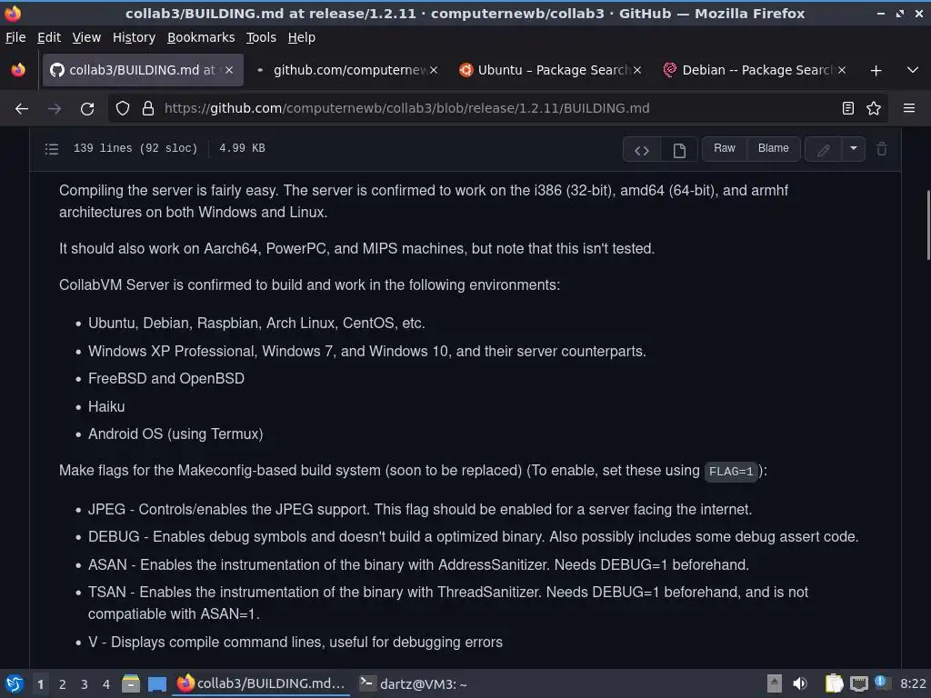Click the 'Haiku' list item

coord(106,406)
